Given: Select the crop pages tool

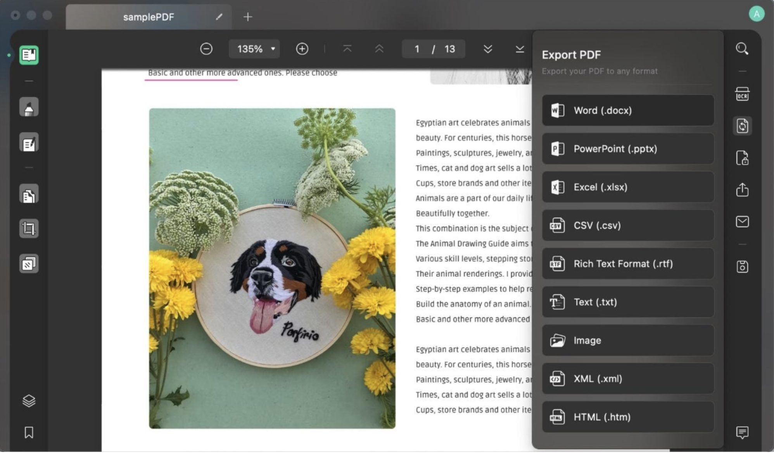Looking at the screenshot, I should pos(29,229).
